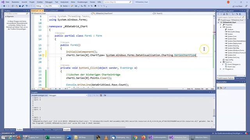This screenshot has height=140, width=250.
Task: Collapse the Allgemein group in Toolbox
Action: (x=6, y=16)
